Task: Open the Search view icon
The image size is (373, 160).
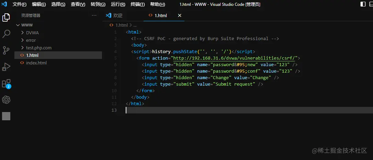Action: click(6, 34)
